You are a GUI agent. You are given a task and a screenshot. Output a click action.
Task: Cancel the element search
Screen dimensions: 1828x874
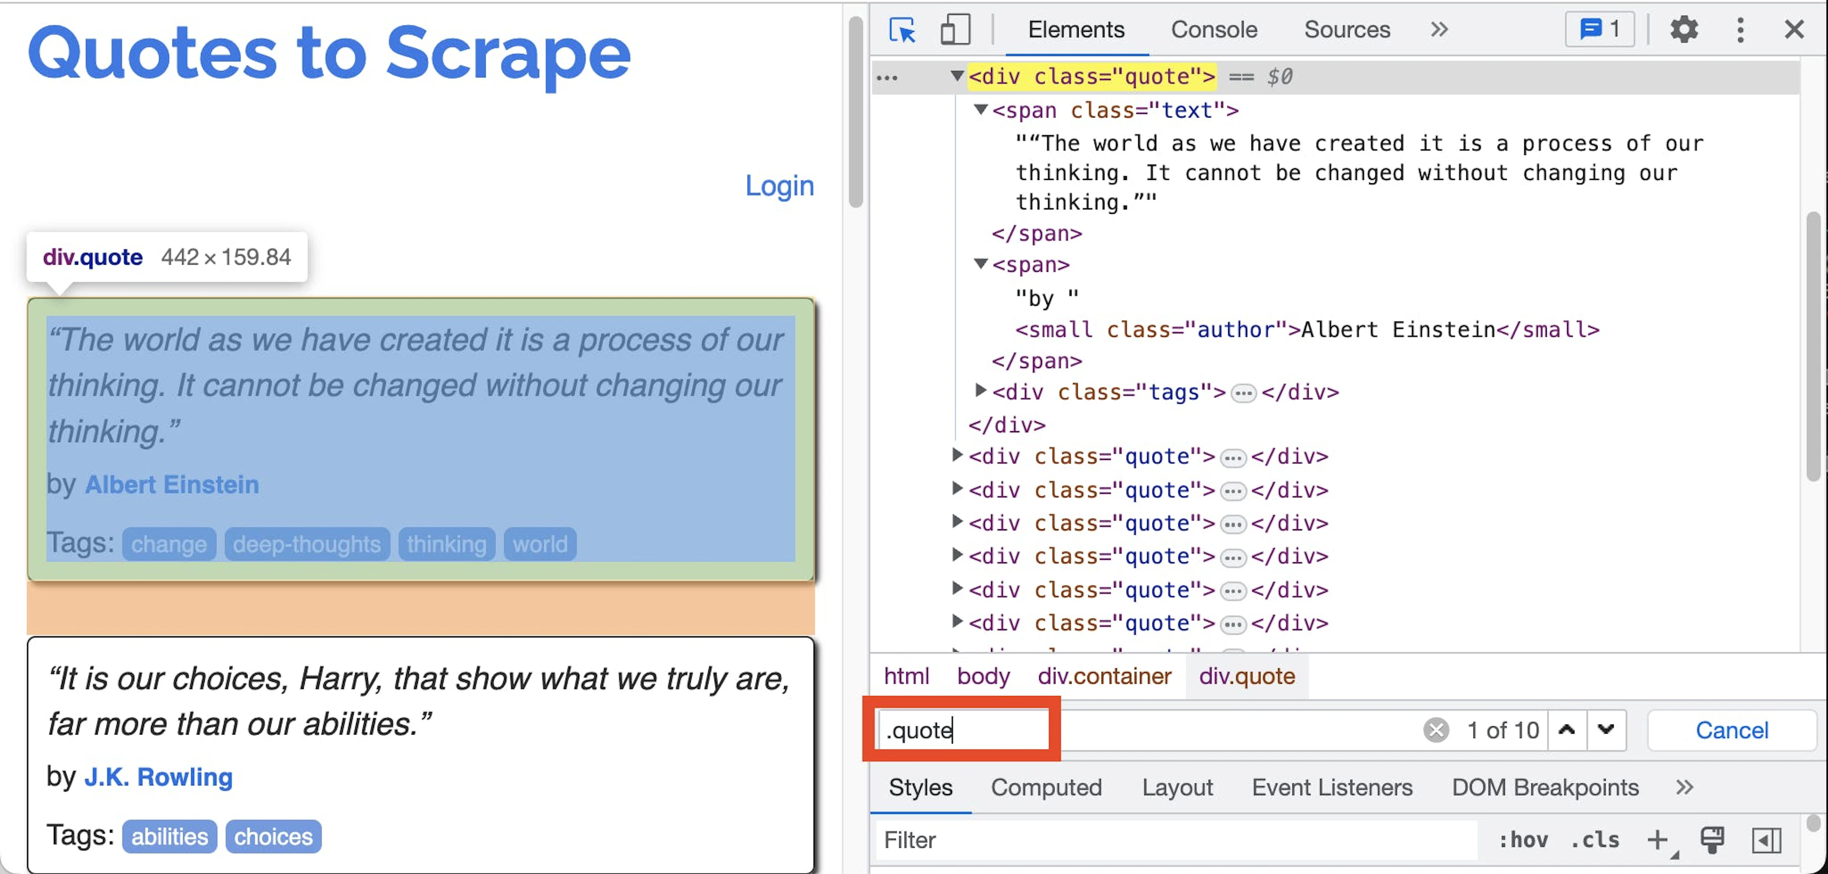tap(1731, 730)
